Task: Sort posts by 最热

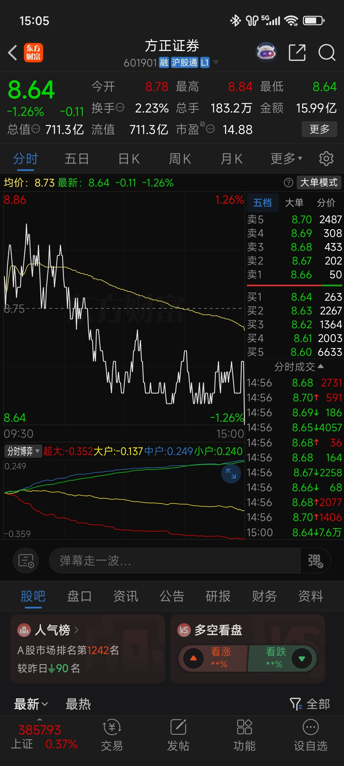Action: click(78, 704)
